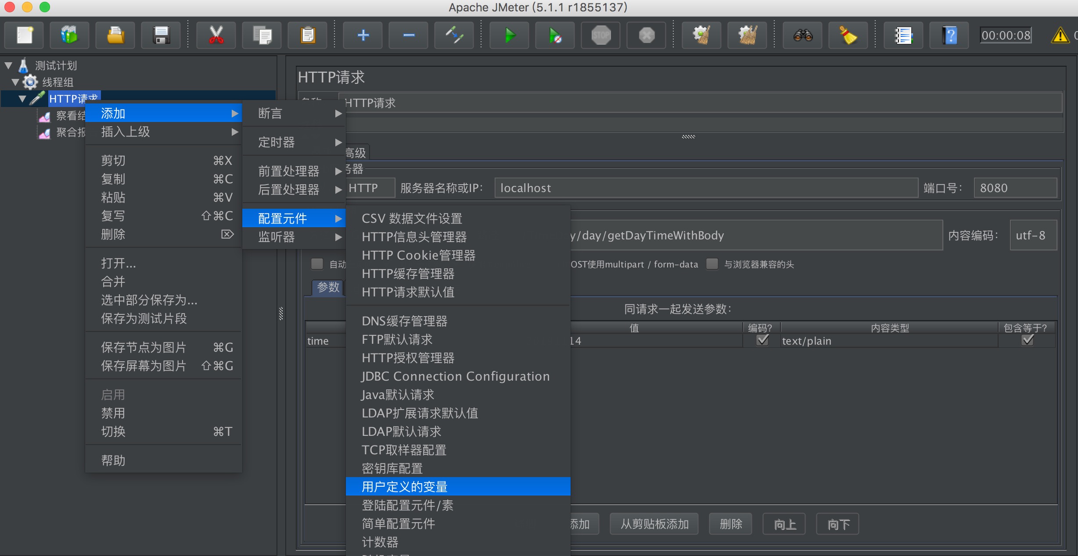Click the 向上 button

click(x=784, y=524)
